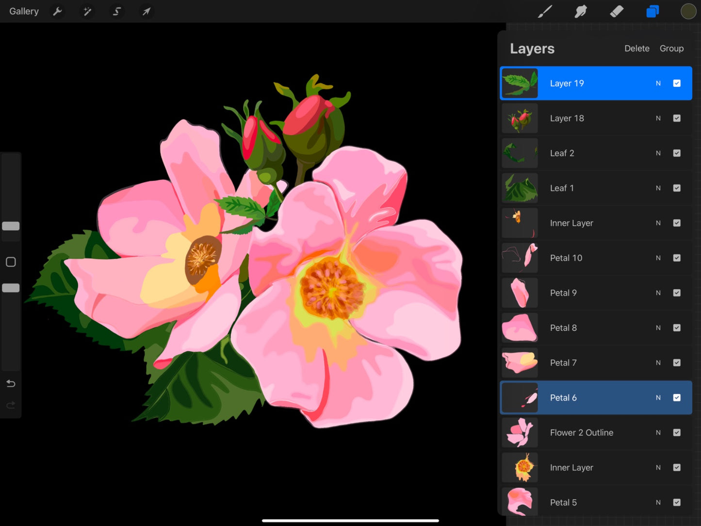Open the Selection tool

pyautogui.click(x=116, y=11)
